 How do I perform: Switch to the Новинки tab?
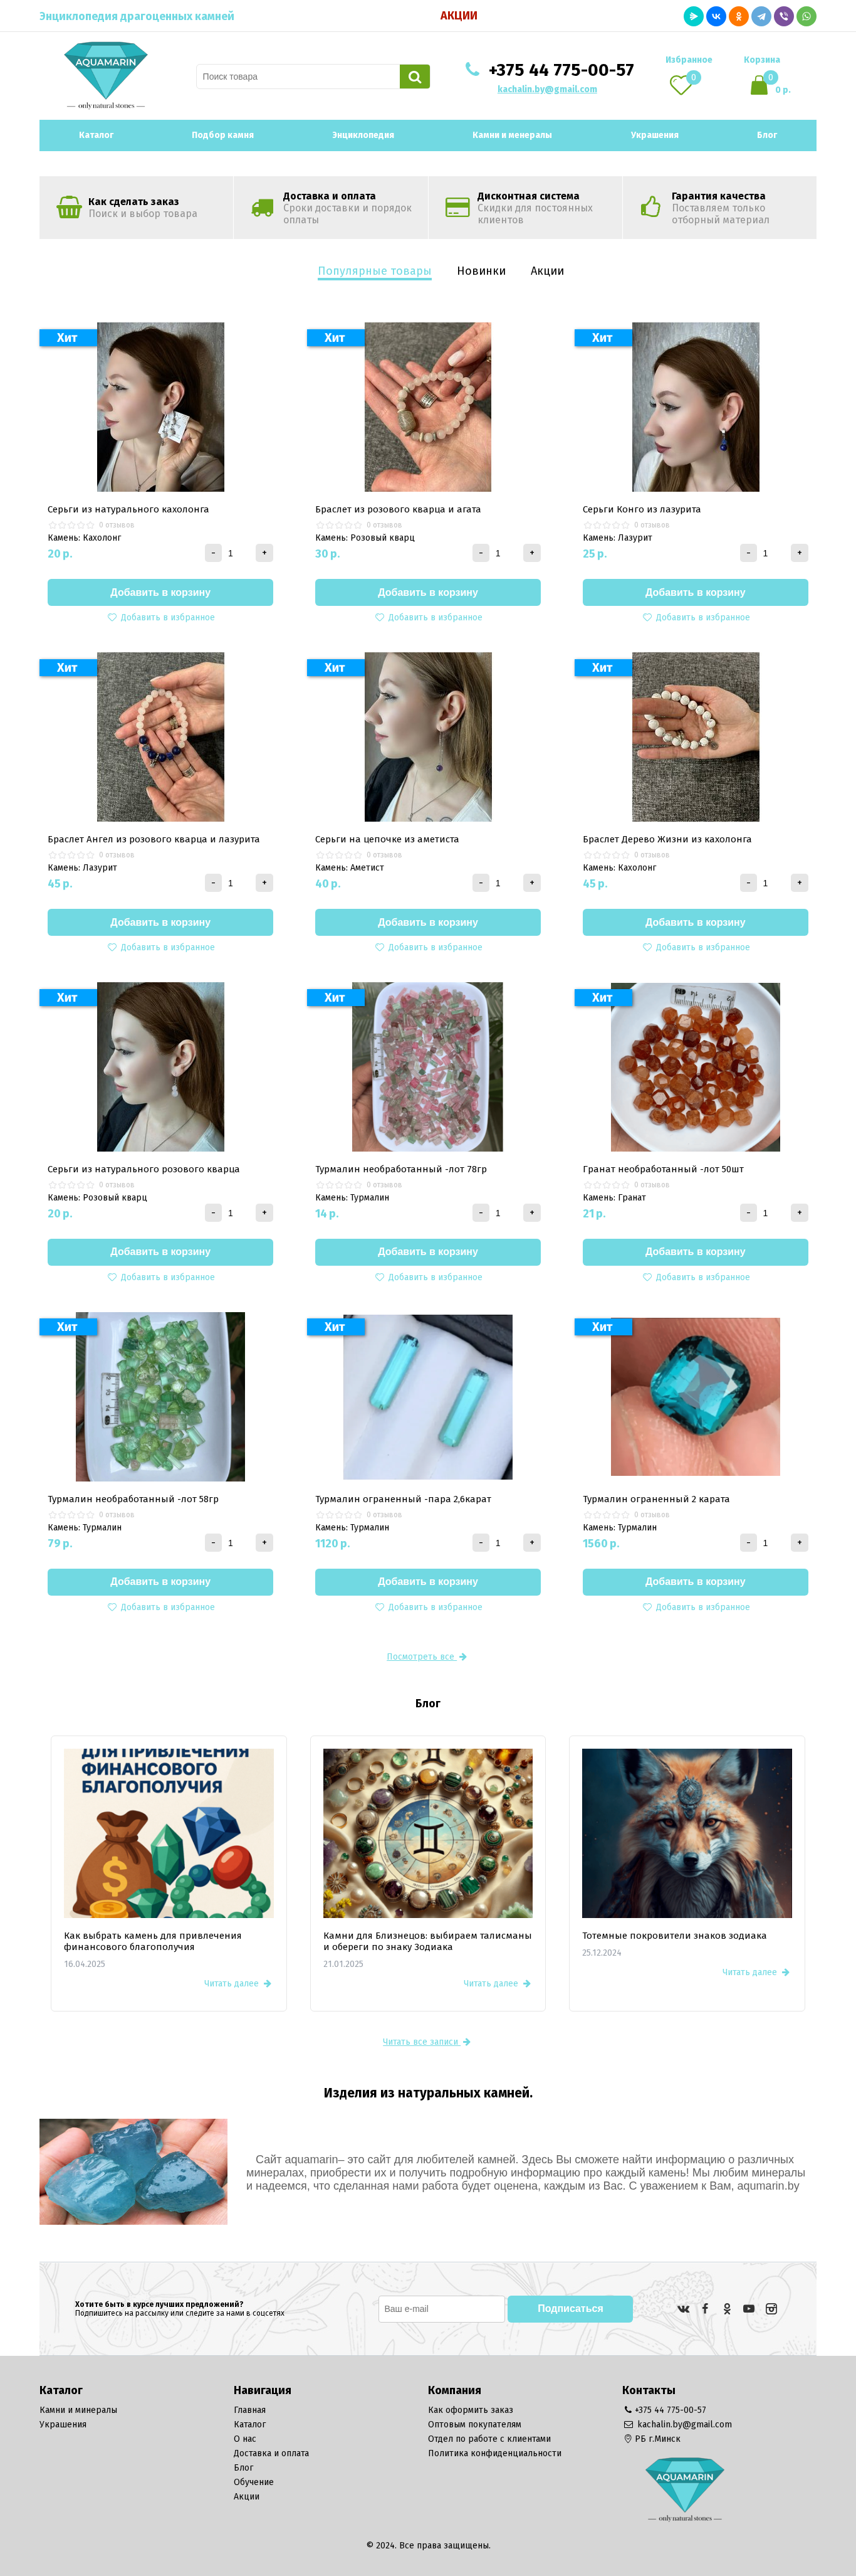point(481,271)
